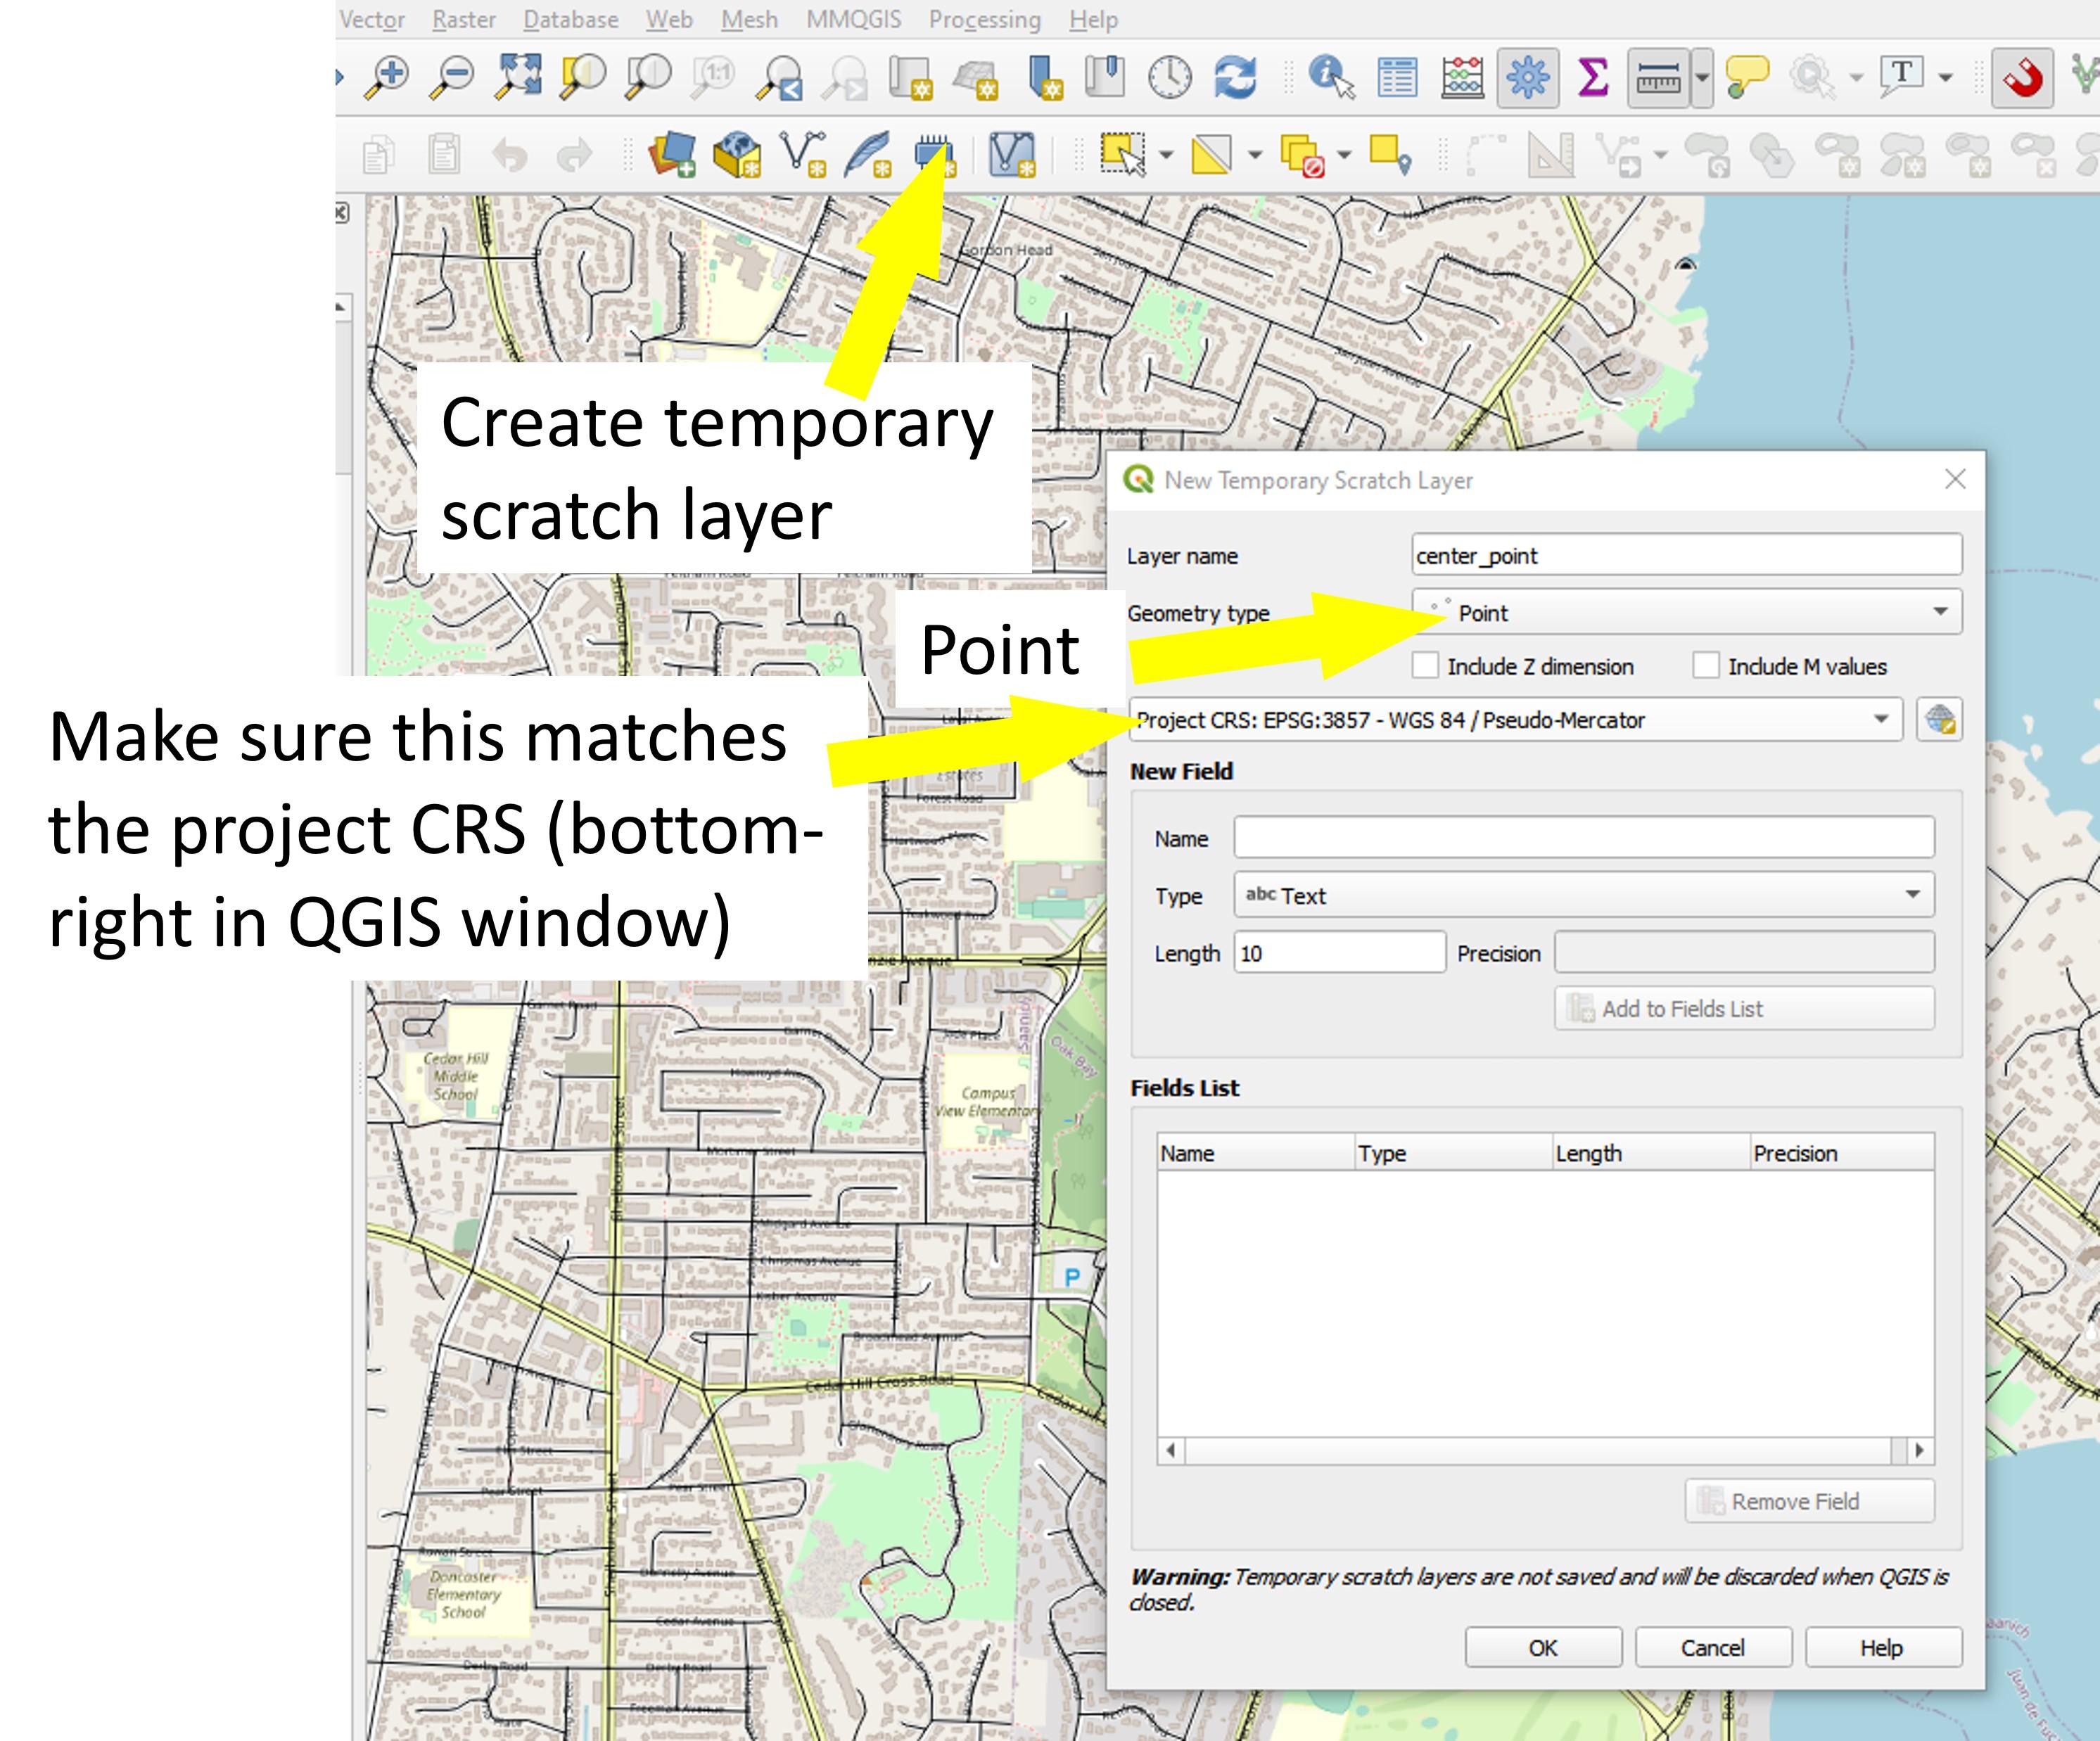Click the Refresh map icon
The width and height of the screenshot is (2100, 1741).
pos(1235,77)
